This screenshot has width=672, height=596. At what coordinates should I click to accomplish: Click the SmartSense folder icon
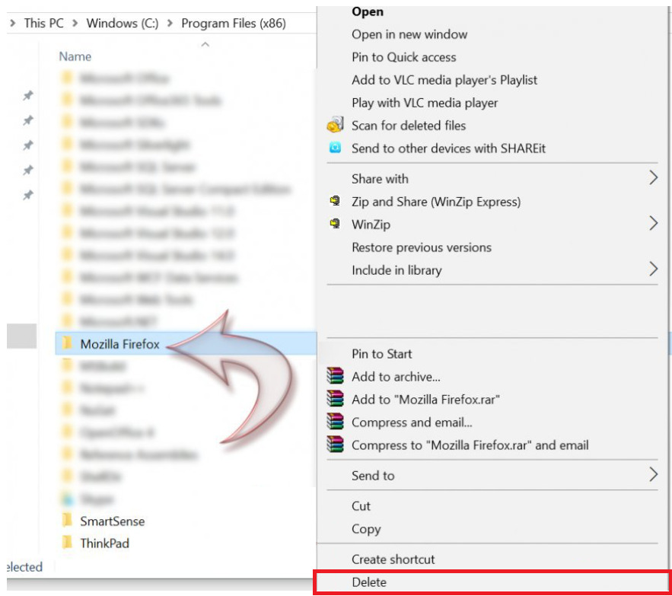click(67, 520)
